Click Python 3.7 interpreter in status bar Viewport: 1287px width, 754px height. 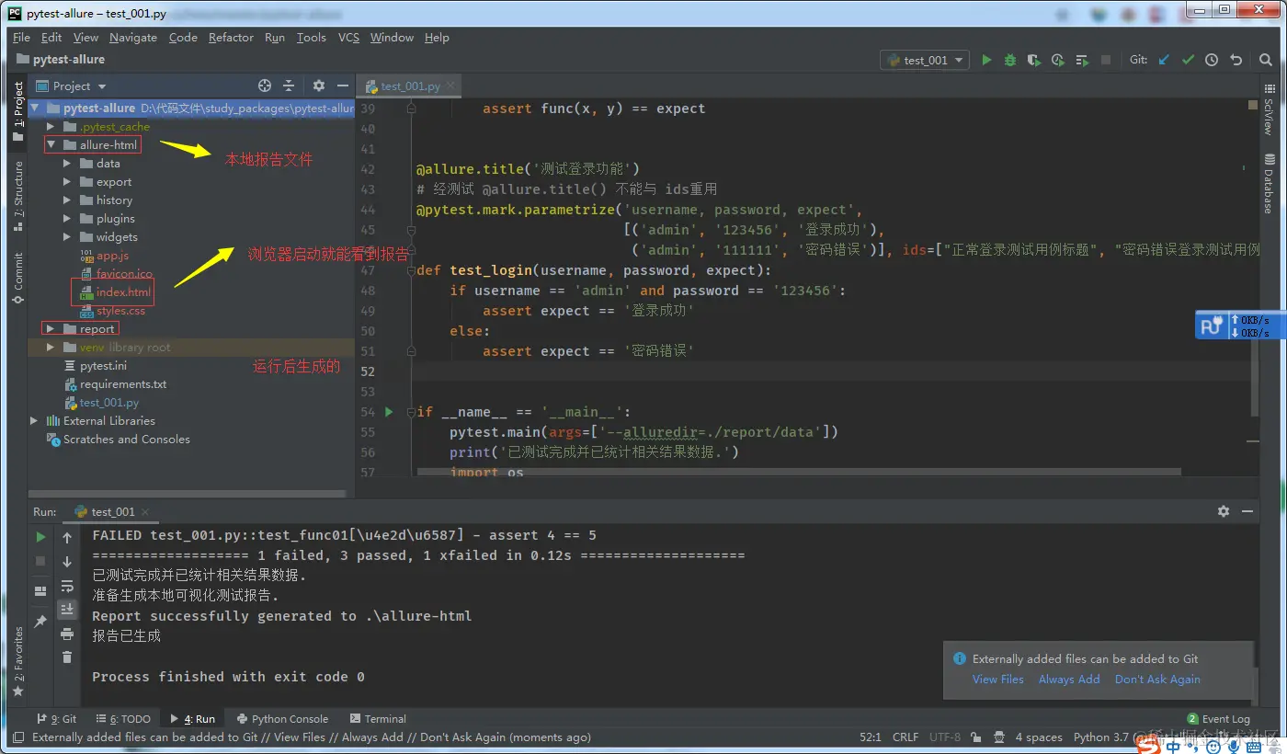tap(1100, 737)
